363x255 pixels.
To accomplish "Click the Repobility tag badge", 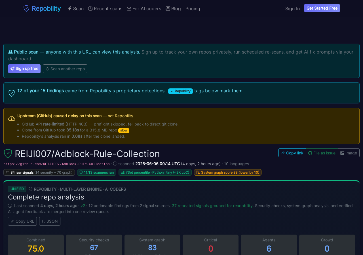I will click(180, 91).
